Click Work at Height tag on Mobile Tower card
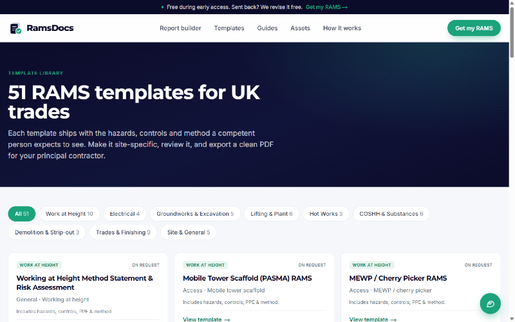The width and height of the screenshot is (515, 322). (x=205, y=265)
